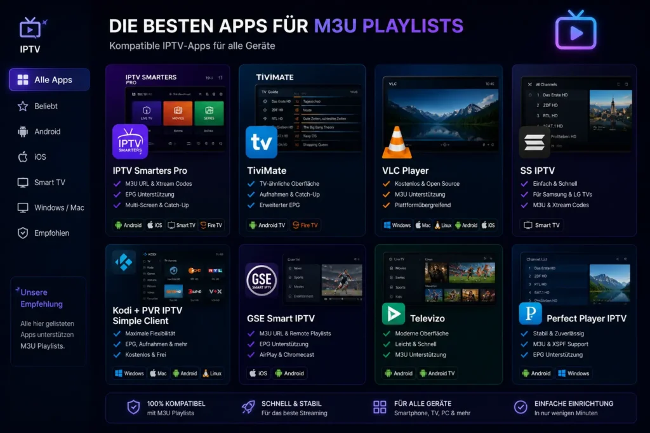Open the SS IPTV title
650x433 pixels.
(537, 171)
